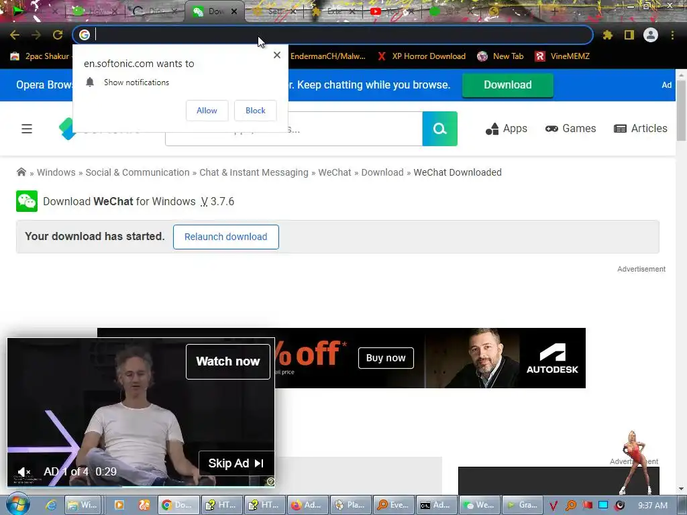The width and height of the screenshot is (687, 515).
Task: Close the notification permission popup
Action: pos(277,55)
